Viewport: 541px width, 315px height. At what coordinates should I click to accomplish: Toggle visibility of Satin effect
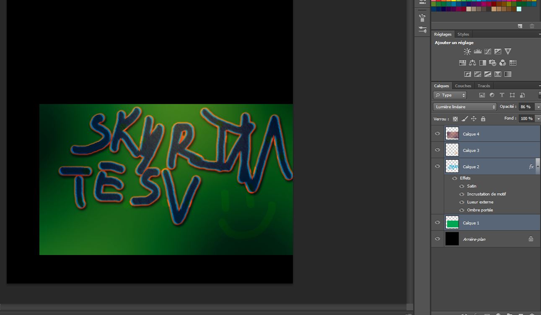462,186
